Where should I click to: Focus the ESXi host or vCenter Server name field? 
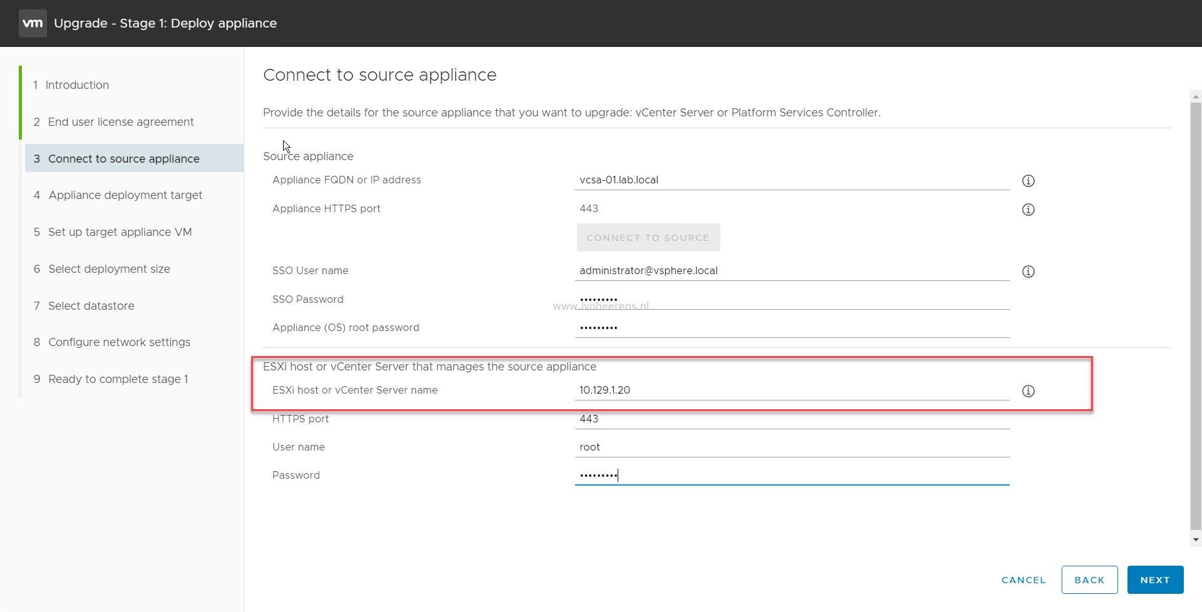pos(792,390)
